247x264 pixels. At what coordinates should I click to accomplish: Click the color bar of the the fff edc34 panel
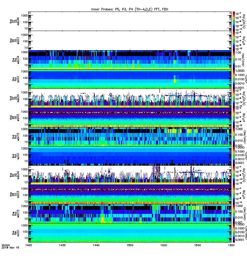[x=234, y=175]
